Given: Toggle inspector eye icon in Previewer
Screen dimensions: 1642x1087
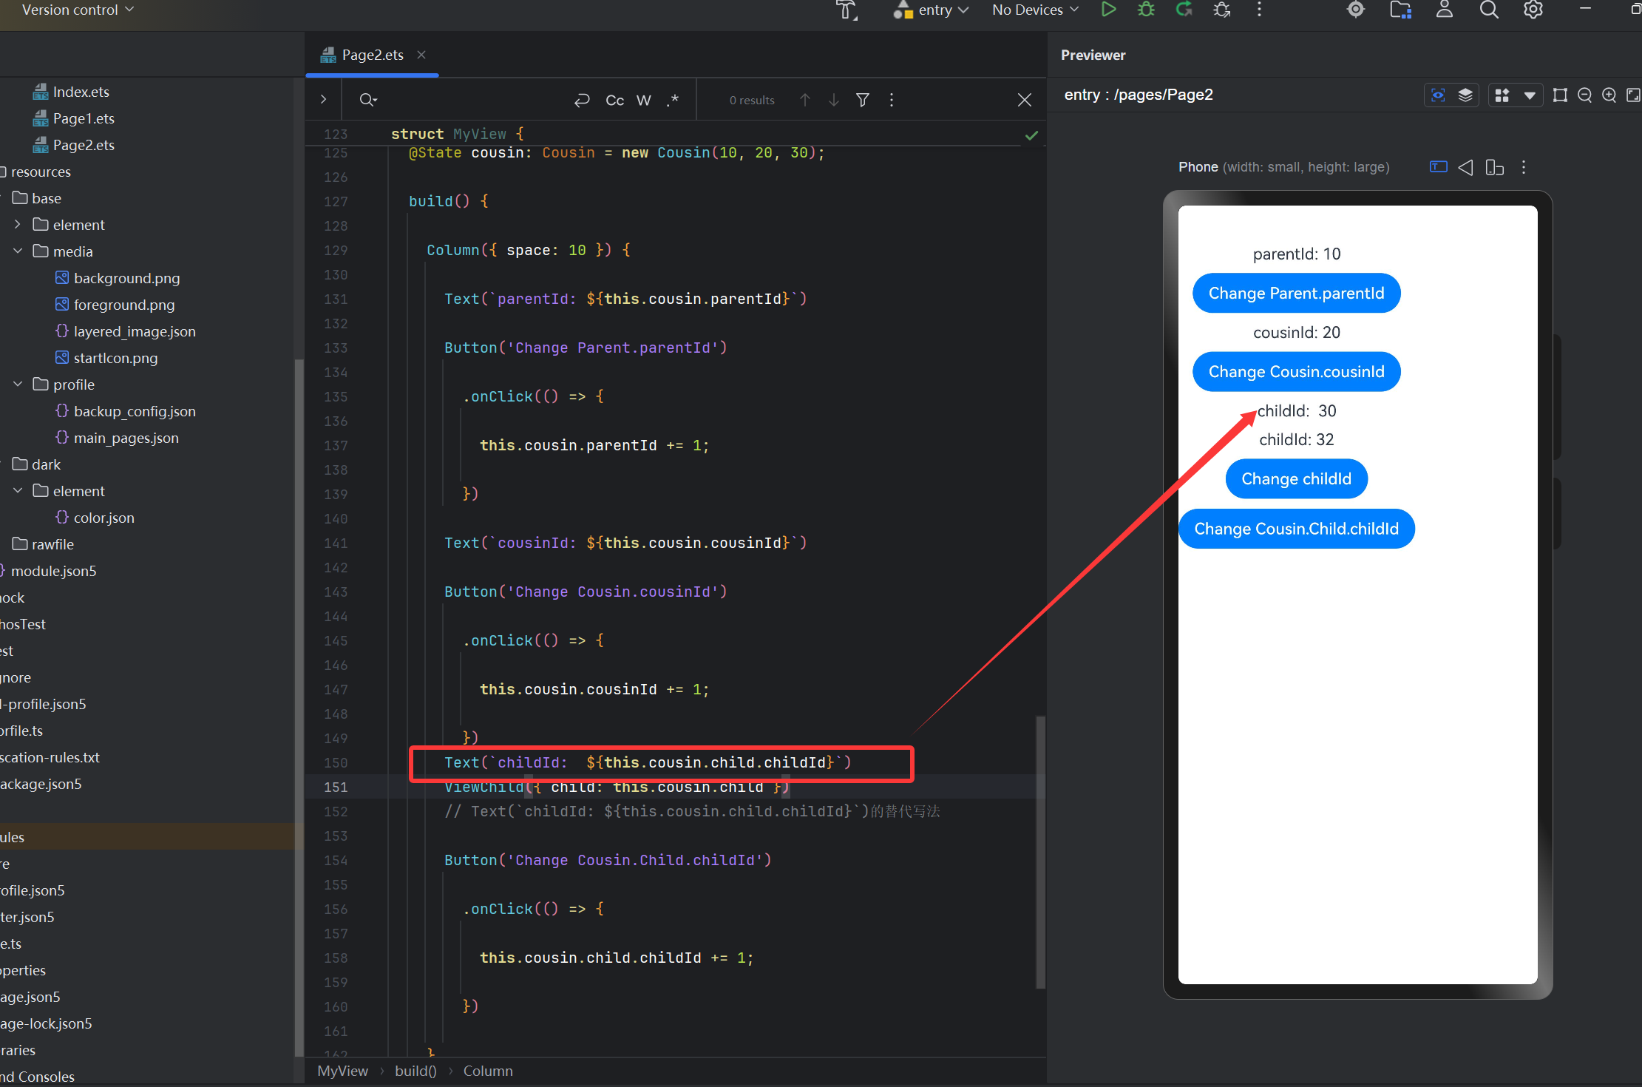Looking at the screenshot, I should pos(1438,95).
